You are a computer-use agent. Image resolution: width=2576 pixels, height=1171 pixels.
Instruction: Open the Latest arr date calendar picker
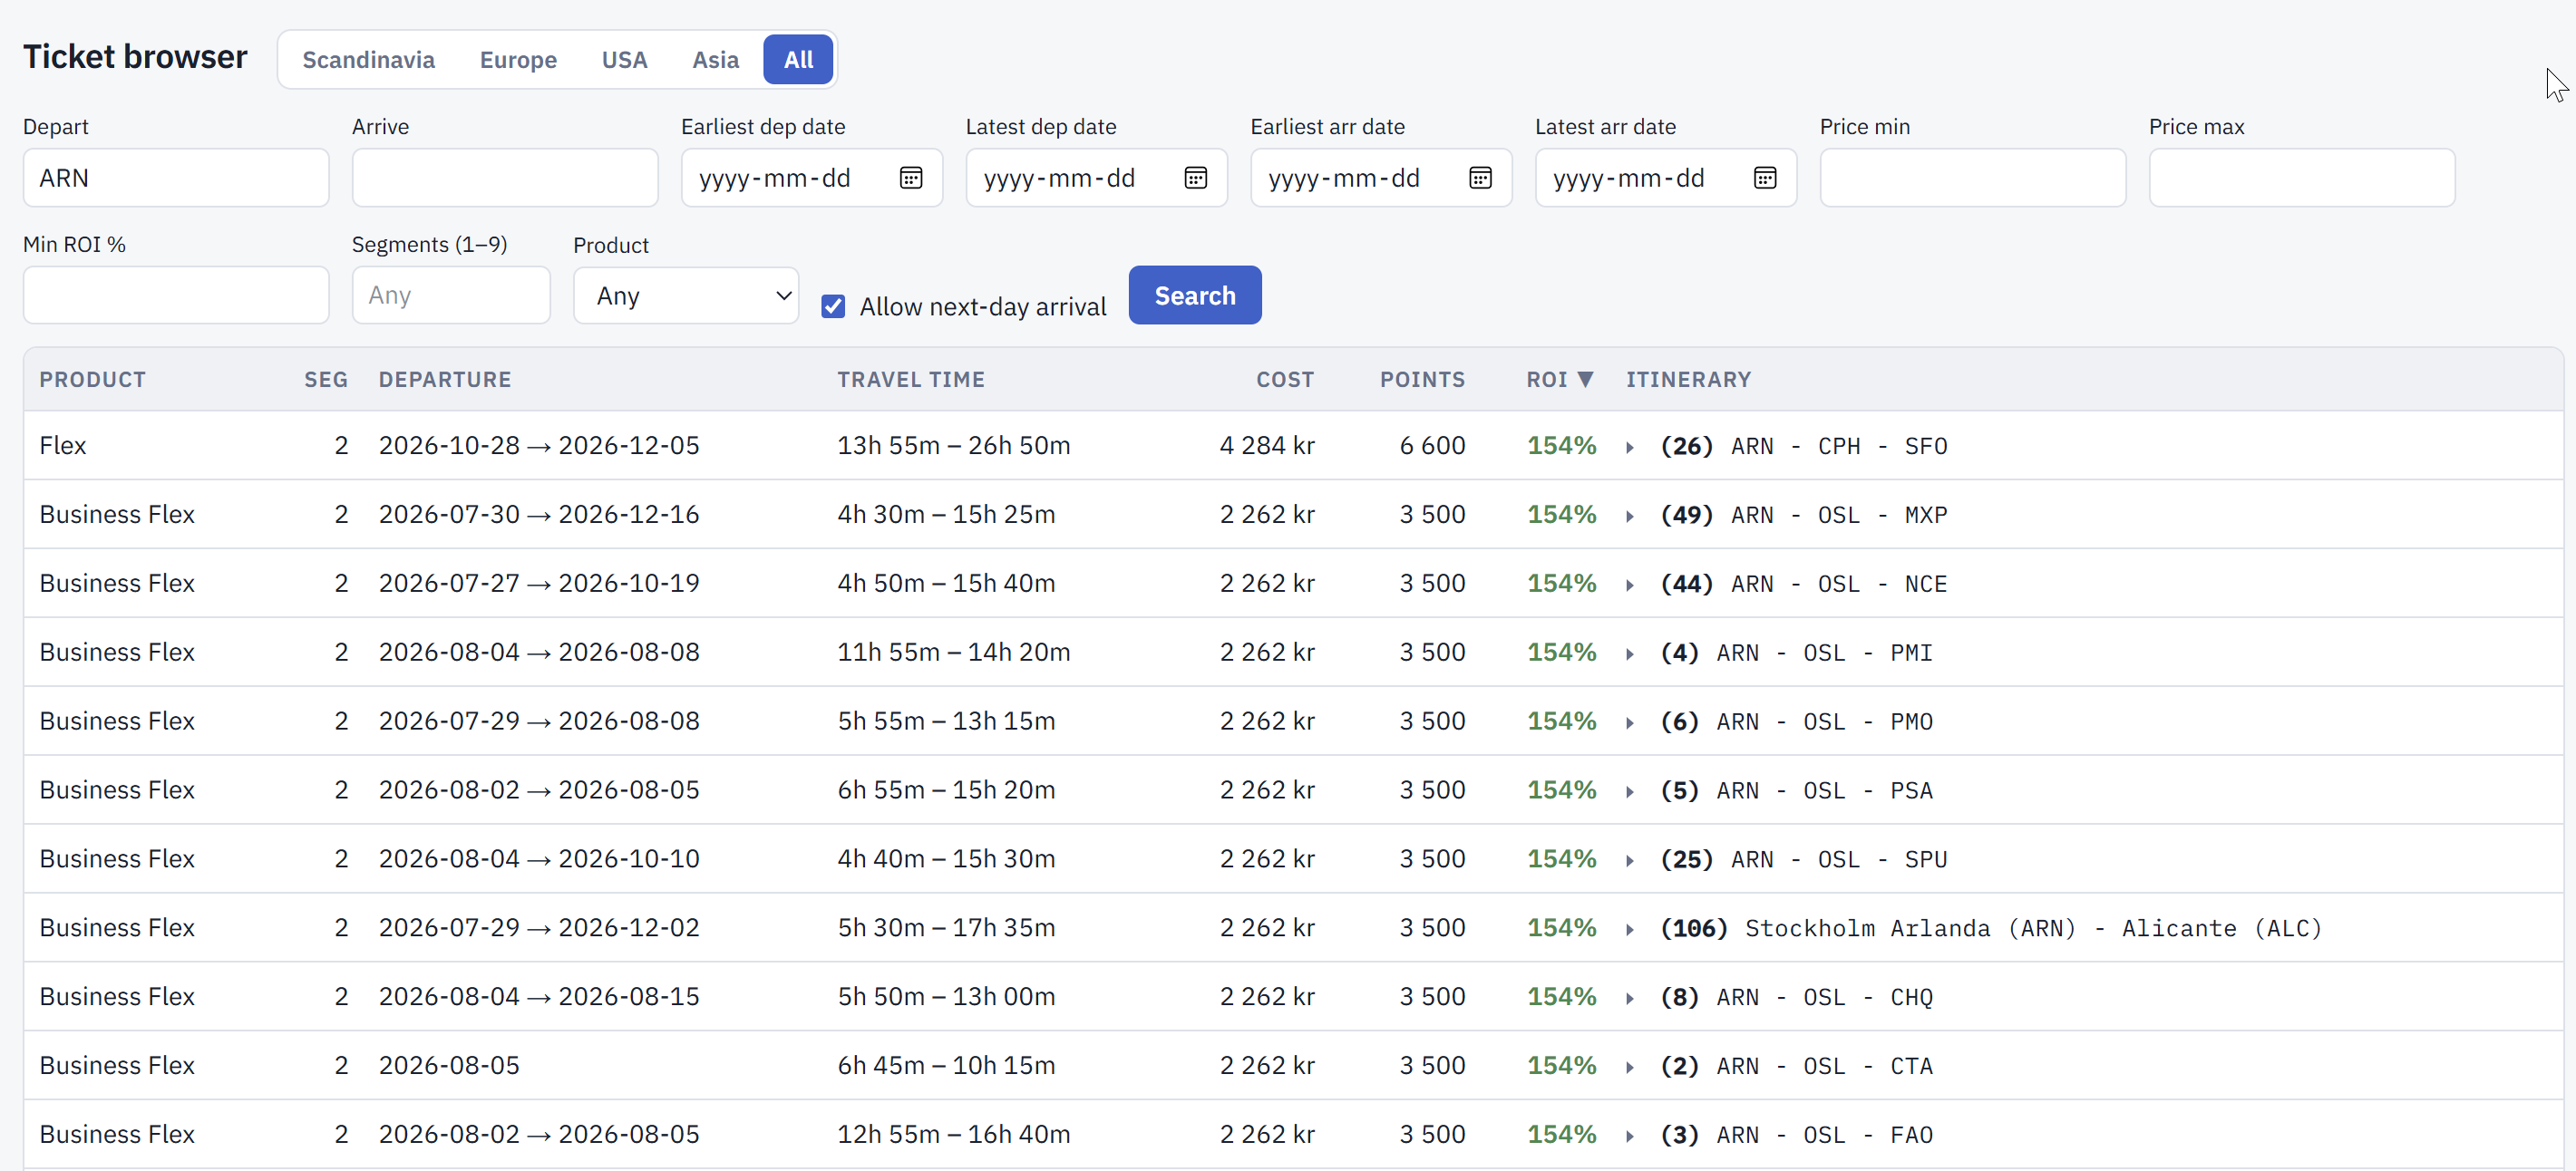pos(1765,178)
